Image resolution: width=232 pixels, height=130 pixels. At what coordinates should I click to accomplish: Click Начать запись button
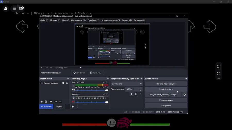pyautogui.click(x=166, y=89)
